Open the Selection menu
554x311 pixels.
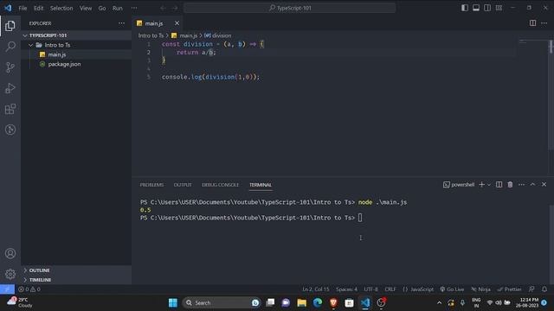(61, 8)
